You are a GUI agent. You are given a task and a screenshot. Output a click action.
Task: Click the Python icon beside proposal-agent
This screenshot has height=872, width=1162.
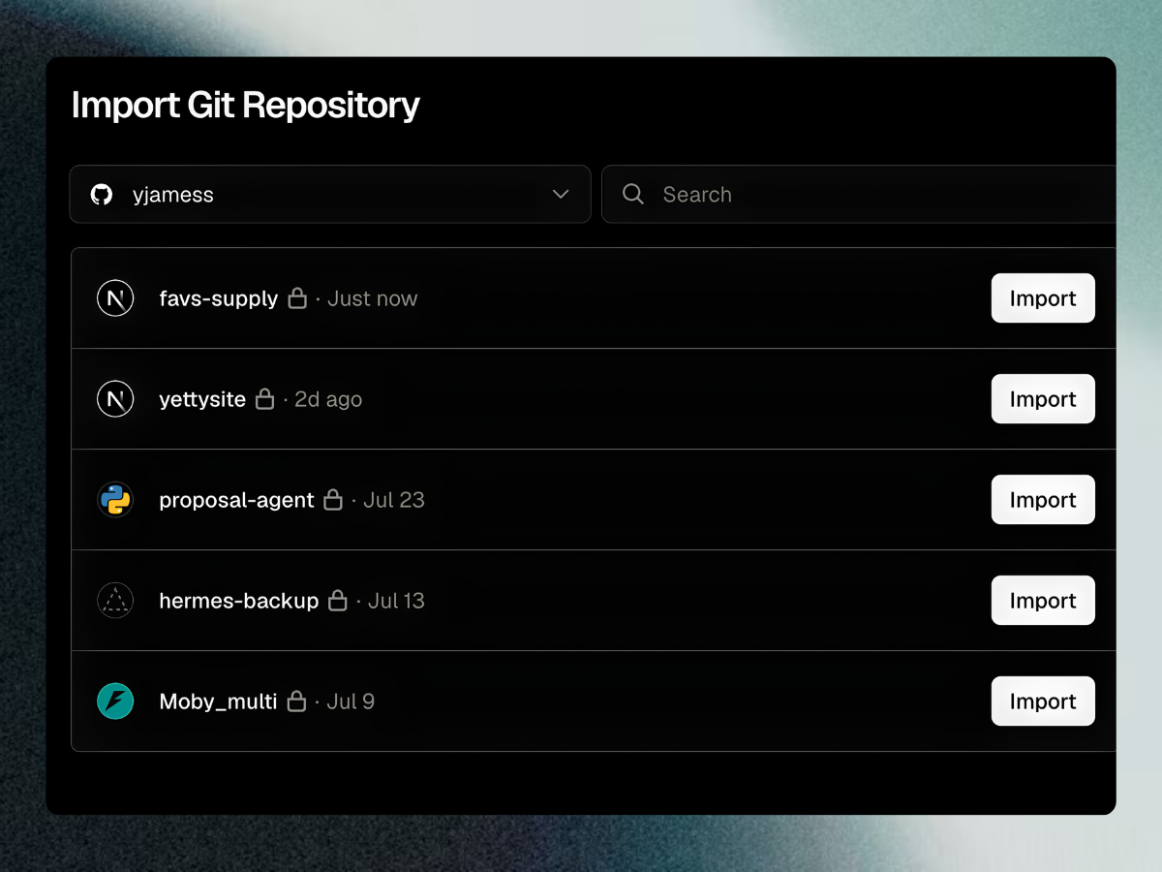tap(115, 500)
